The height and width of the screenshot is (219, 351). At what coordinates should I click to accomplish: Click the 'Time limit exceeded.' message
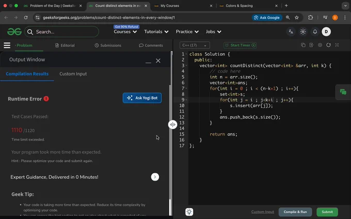[28, 140]
